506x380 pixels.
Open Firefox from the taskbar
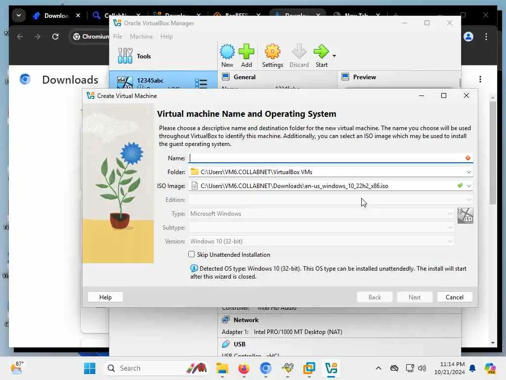[x=244, y=368]
